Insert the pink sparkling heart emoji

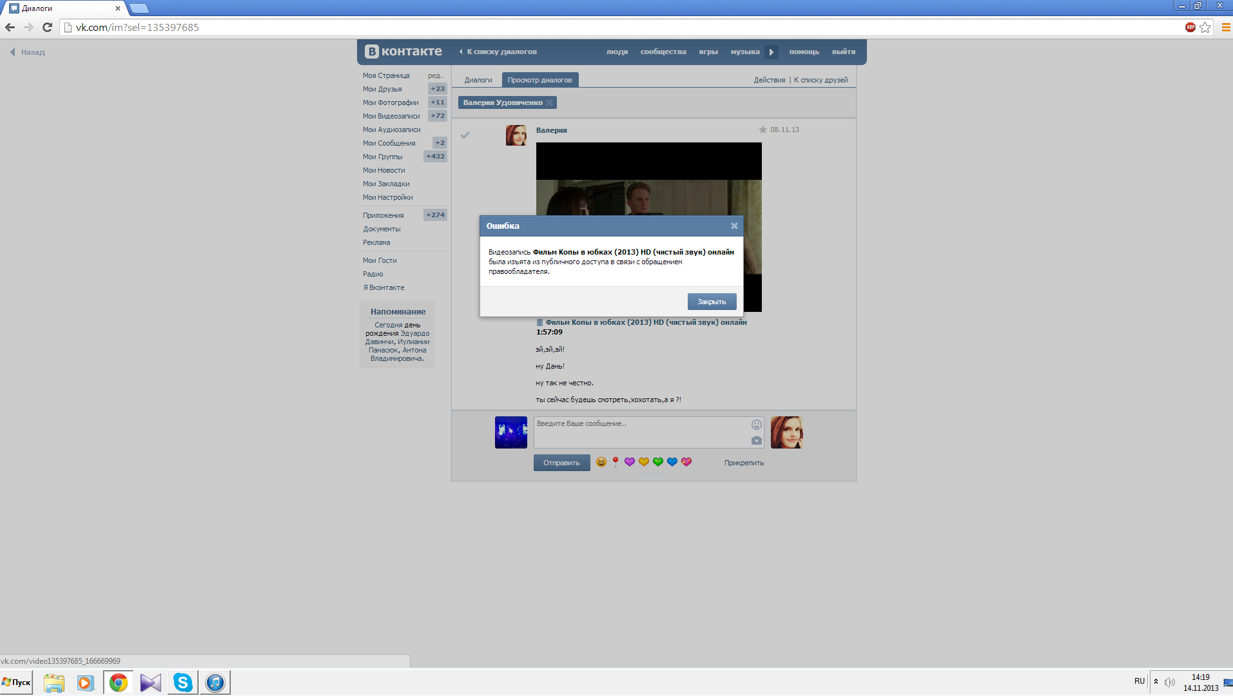686,462
